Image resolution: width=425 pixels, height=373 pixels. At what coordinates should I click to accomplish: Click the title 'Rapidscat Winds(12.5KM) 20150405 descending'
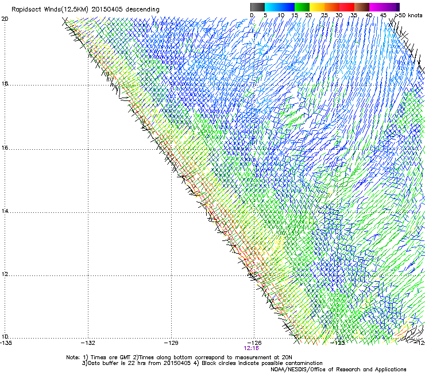point(86,10)
